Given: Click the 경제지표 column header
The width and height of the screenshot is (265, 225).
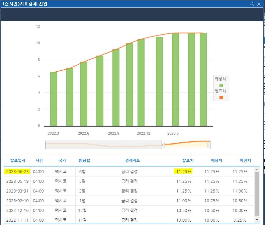Looking at the screenshot, I should point(132,160).
